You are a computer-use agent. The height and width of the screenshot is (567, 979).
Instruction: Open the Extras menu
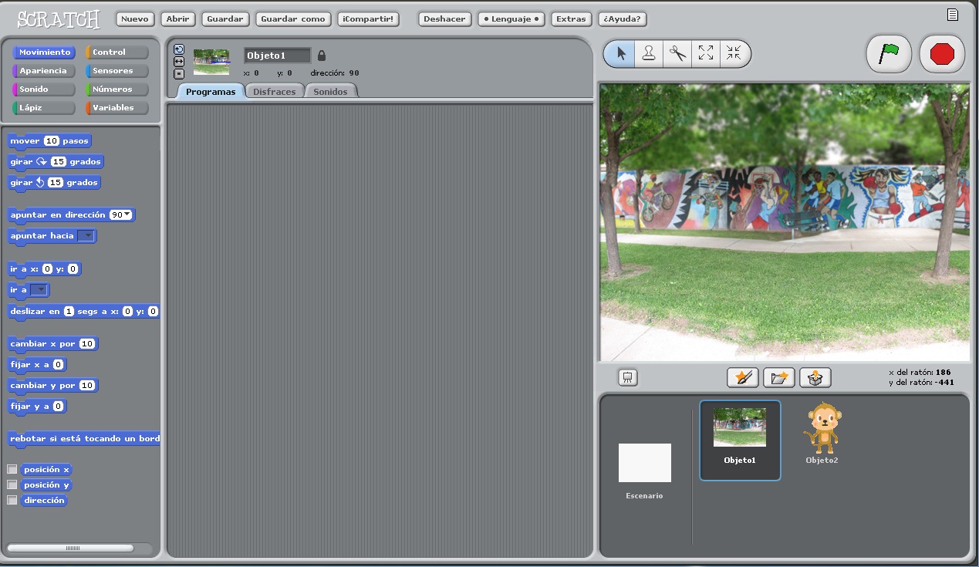pos(571,19)
